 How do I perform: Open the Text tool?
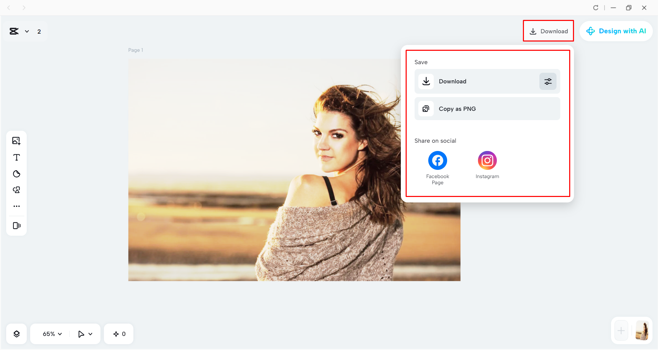coord(16,157)
